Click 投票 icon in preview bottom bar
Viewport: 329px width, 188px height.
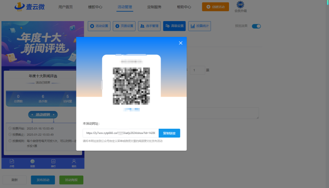point(32,163)
